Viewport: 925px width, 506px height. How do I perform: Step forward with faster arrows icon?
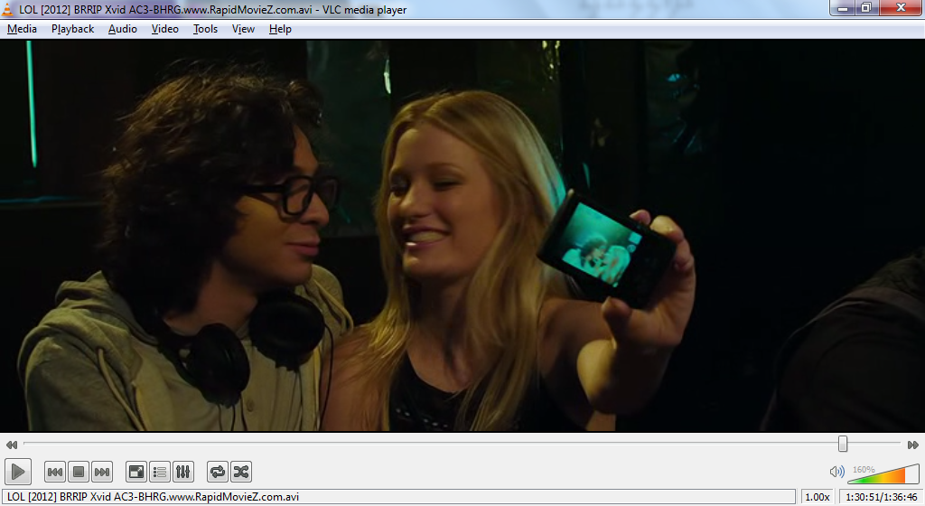(x=913, y=445)
